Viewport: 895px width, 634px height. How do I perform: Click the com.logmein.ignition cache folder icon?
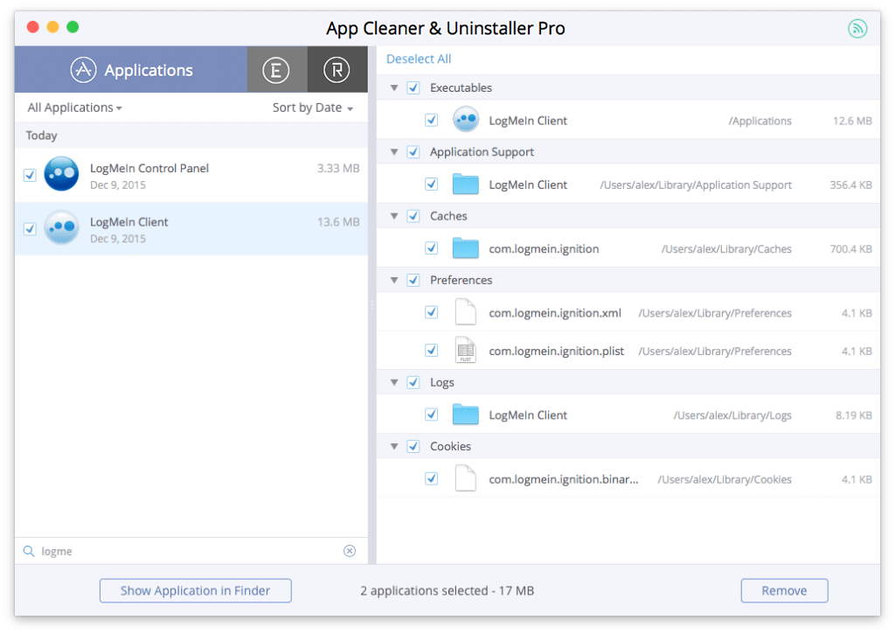pos(466,247)
